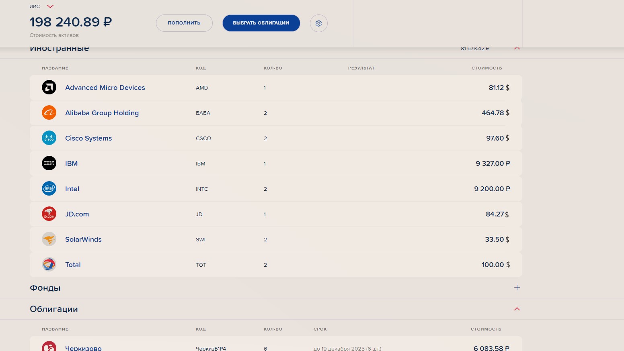Viewport: 624px width, 351px height.
Task: Open Alibaba Group Holding stock link
Action: point(102,113)
